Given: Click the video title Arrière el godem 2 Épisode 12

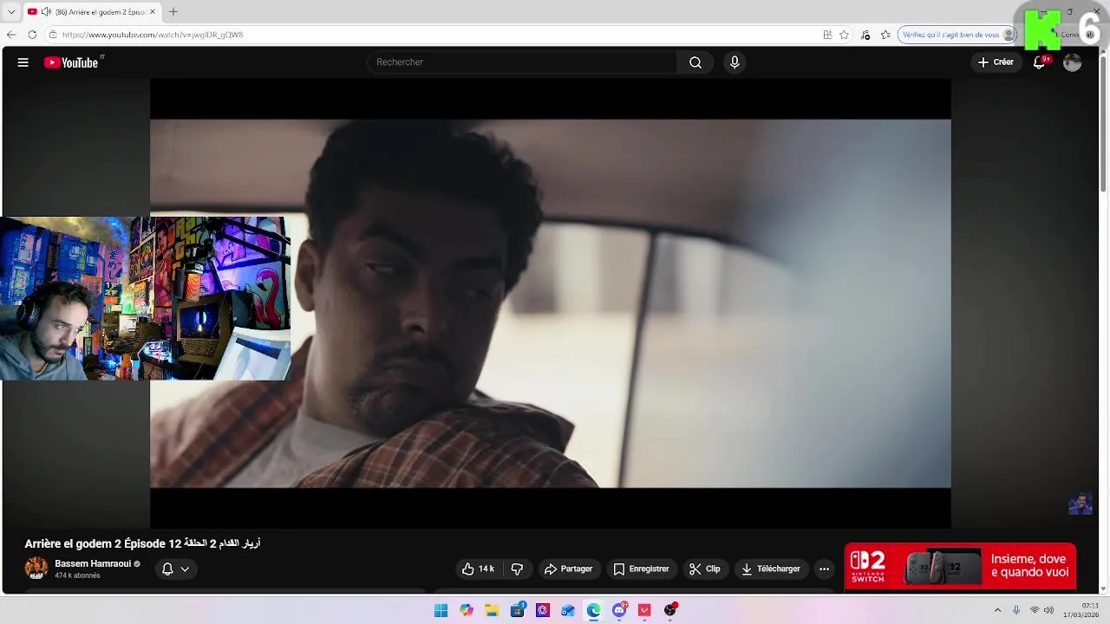Looking at the screenshot, I should pos(142,543).
